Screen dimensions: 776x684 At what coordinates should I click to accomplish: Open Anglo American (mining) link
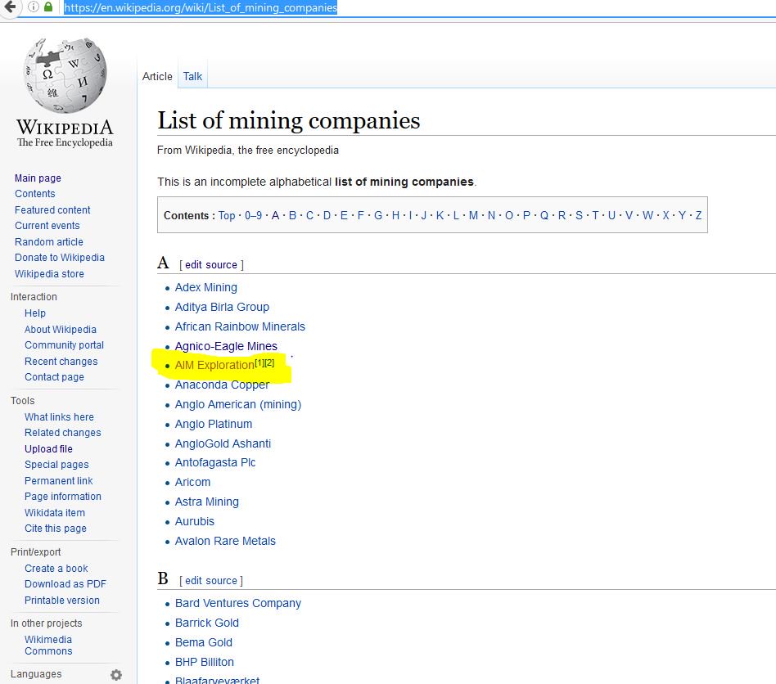point(238,404)
